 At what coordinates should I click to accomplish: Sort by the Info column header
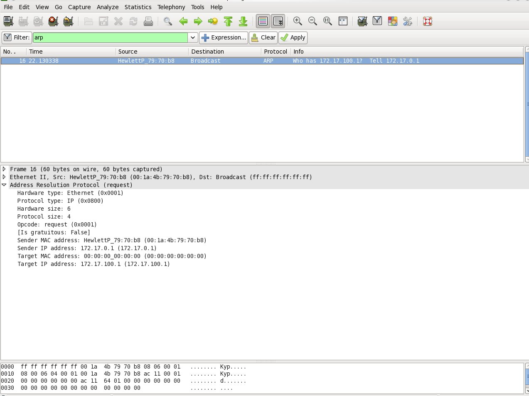click(x=407, y=52)
